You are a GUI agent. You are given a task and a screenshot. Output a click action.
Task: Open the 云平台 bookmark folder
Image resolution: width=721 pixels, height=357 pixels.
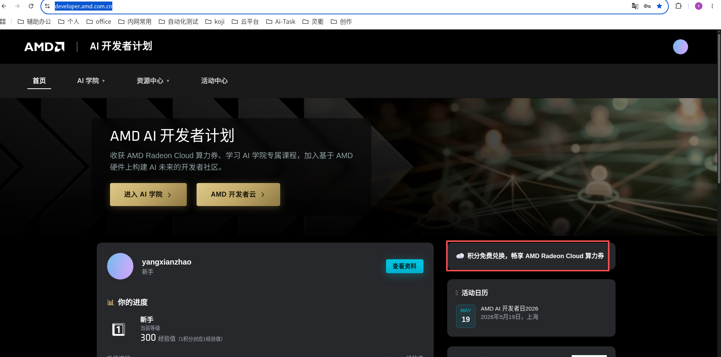pyautogui.click(x=245, y=22)
